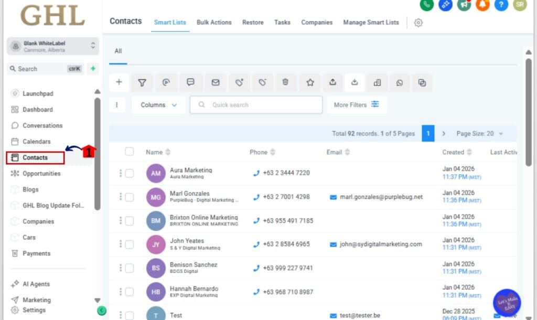Expand the Columns dropdown

click(158, 105)
